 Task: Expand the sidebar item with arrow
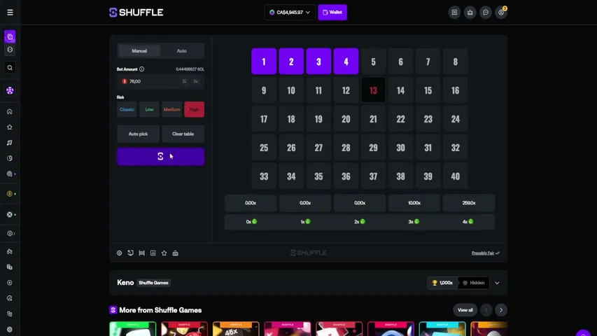tap(10, 234)
